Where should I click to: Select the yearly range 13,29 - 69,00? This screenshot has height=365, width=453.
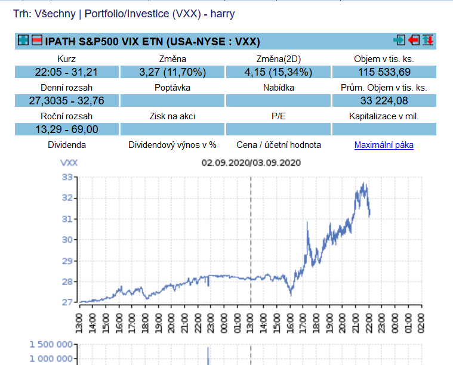[x=66, y=129]
